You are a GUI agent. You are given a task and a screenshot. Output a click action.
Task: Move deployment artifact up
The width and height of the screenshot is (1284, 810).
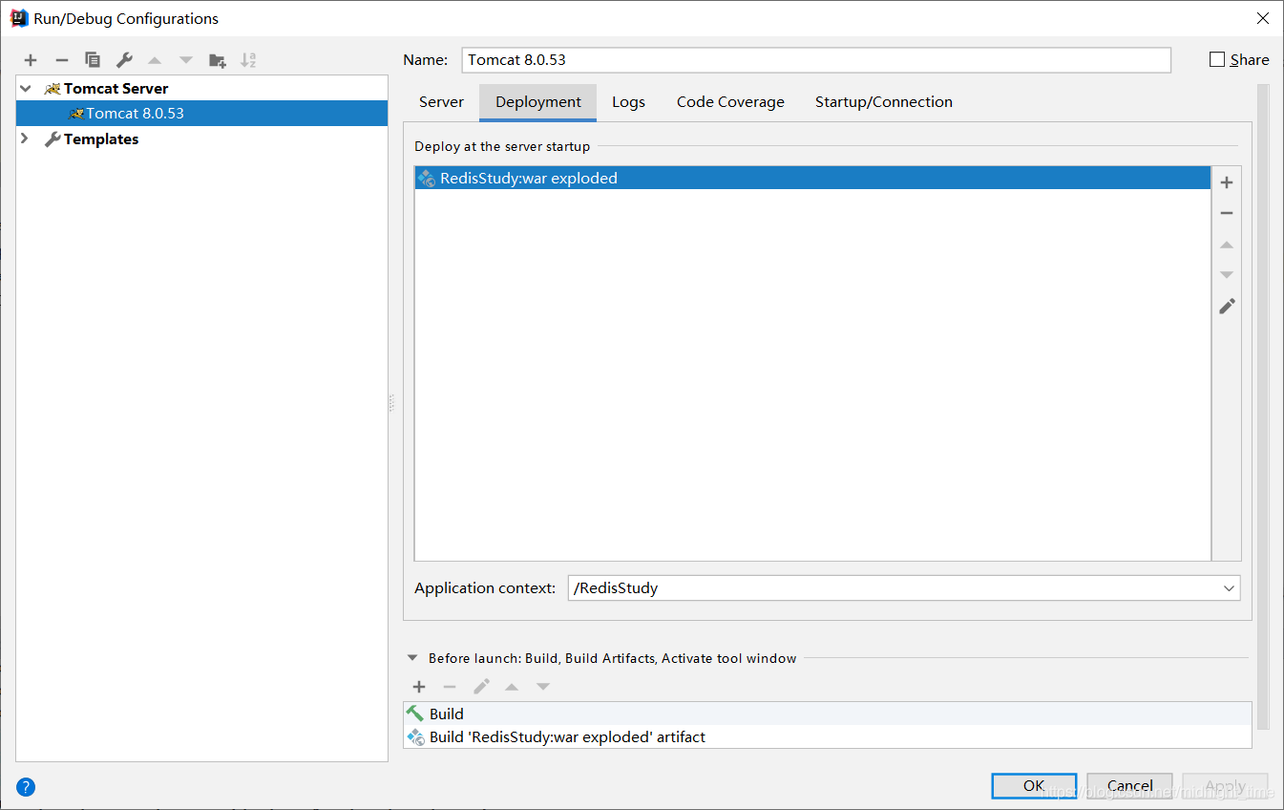tap(1227, 245)
